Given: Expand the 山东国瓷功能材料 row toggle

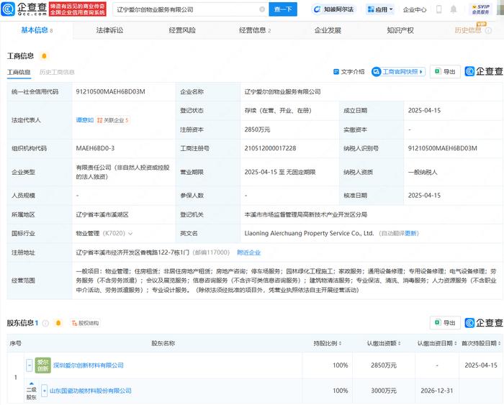Looking at the screenshot, I should tap(45, 391).
